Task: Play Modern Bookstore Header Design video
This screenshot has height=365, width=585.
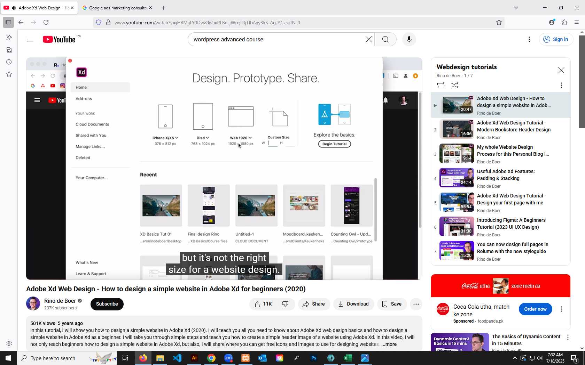Action: pos(501,130)
